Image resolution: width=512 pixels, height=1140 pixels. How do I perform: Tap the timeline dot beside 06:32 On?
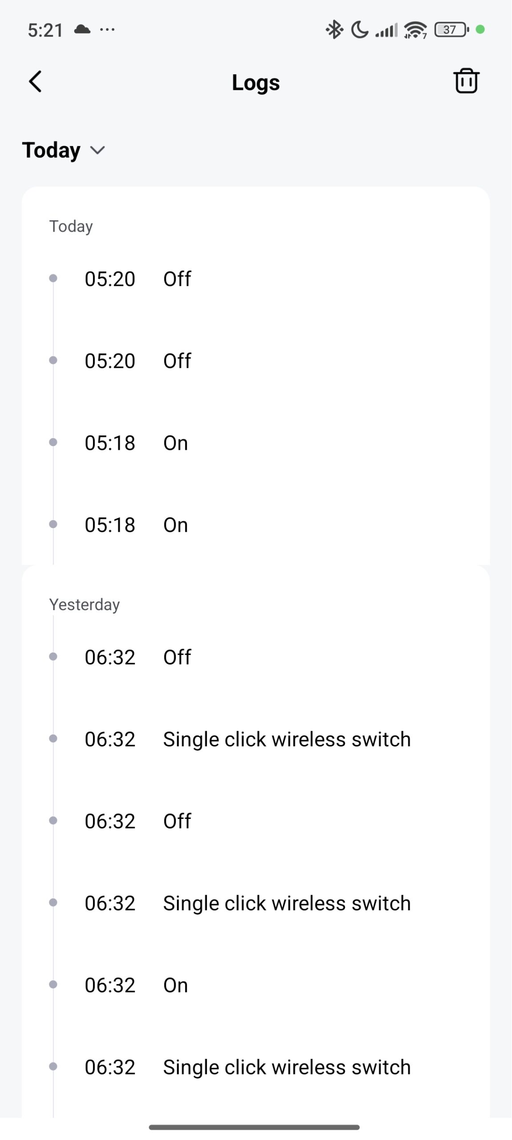pyautogui.click(x=53, y=984)
